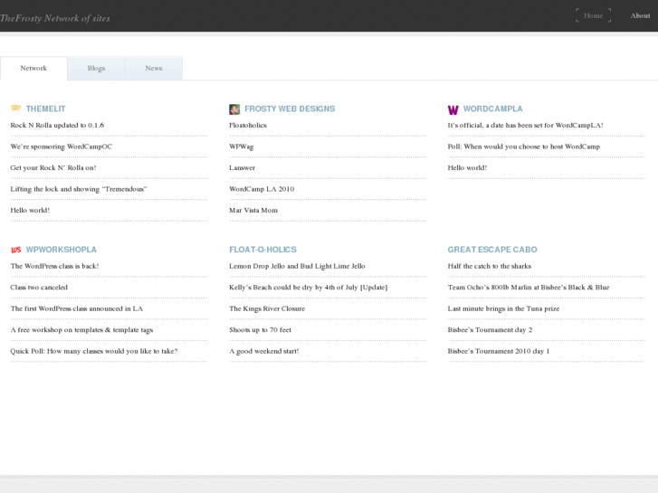
Task: Open the FROSTY WEB DESIGNS heading
Action: (x=290, y=109)
